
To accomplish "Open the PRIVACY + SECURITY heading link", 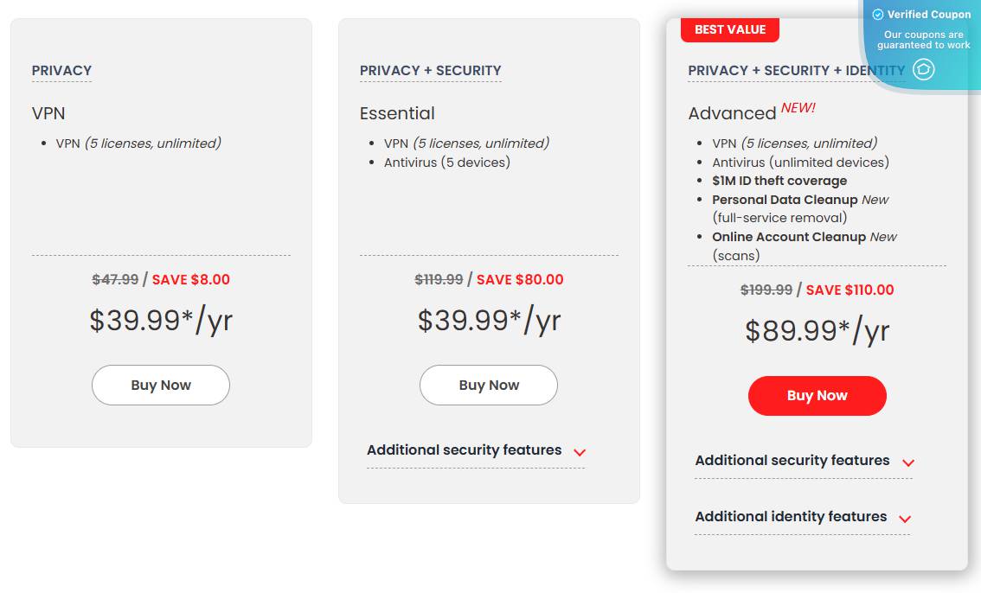I will (430, 70).
